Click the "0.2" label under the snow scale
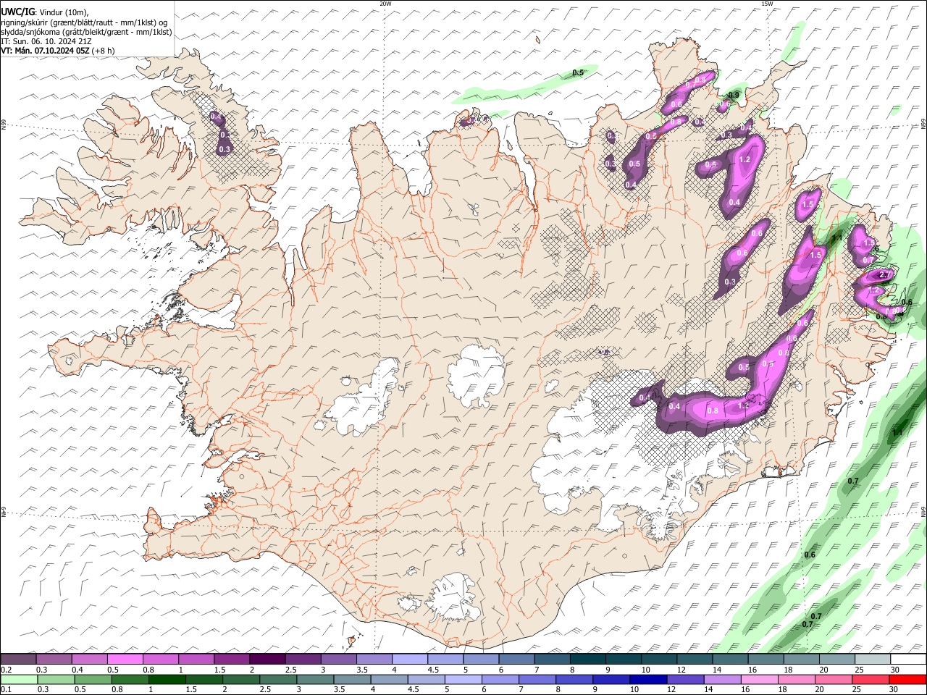Viewport: 927px width, 695px height. pos(6,670)
